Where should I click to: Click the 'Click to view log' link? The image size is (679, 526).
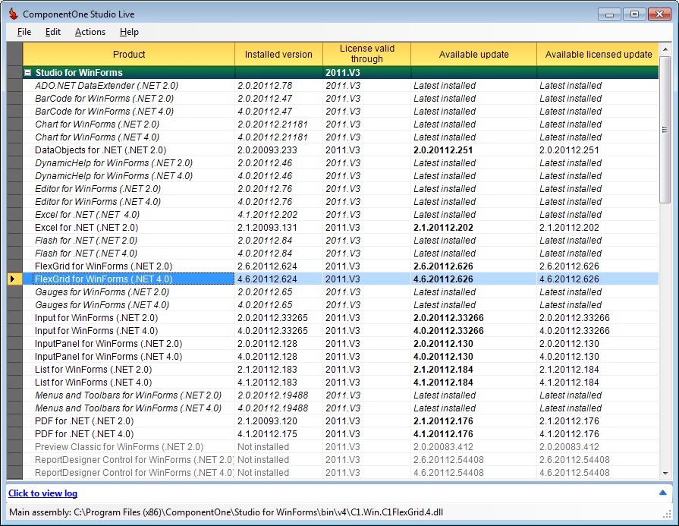coord(43,493)
